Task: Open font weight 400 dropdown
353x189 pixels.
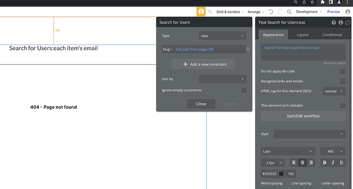Action: coord(333,151)
